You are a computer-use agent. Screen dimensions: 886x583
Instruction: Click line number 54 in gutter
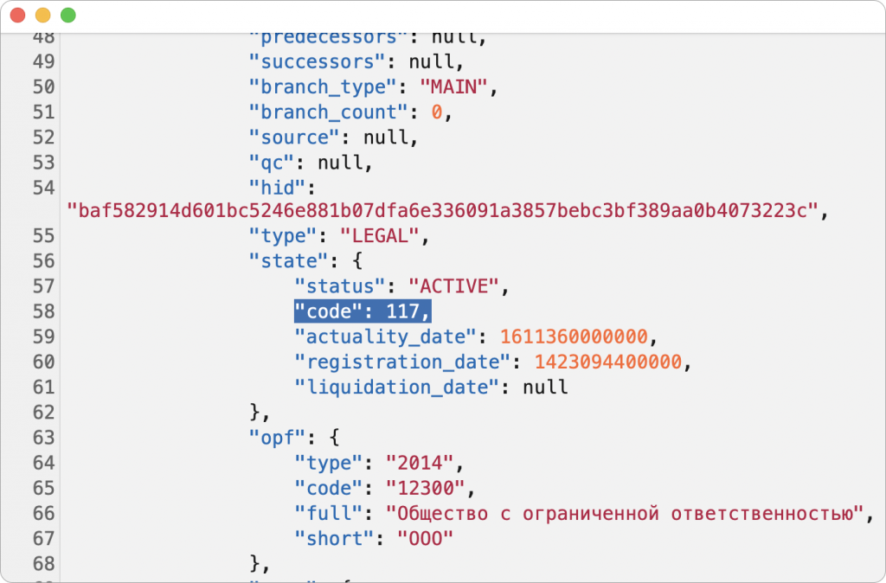(x=43, y=188)
